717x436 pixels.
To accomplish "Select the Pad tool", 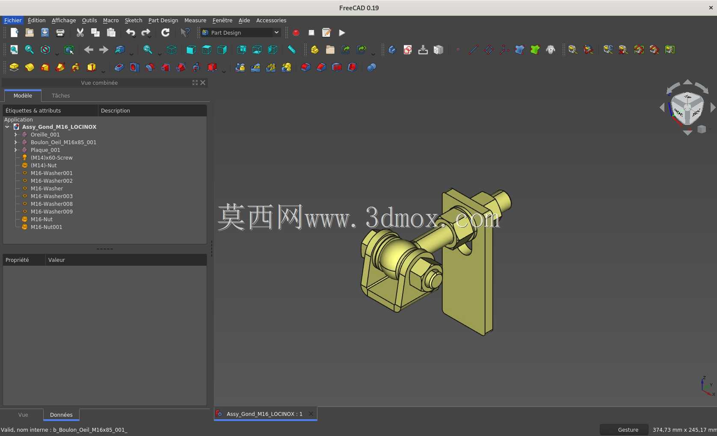I will [14, 67].
